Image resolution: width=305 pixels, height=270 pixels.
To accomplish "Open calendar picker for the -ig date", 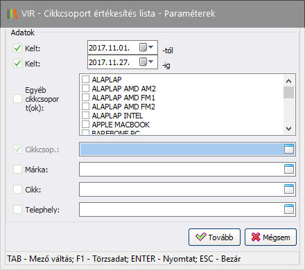I will pyautogui.click(x=143, y=62).
